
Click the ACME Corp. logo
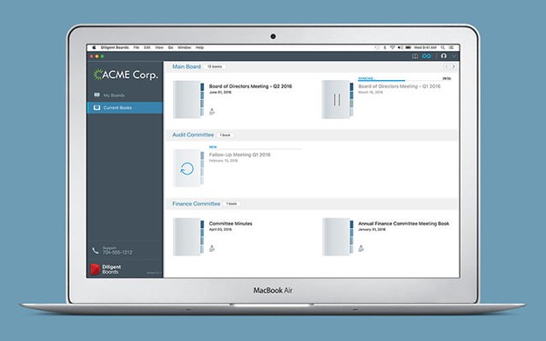tap(126, 75)
